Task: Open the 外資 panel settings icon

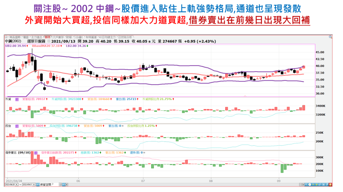Action: click(16, 99)
